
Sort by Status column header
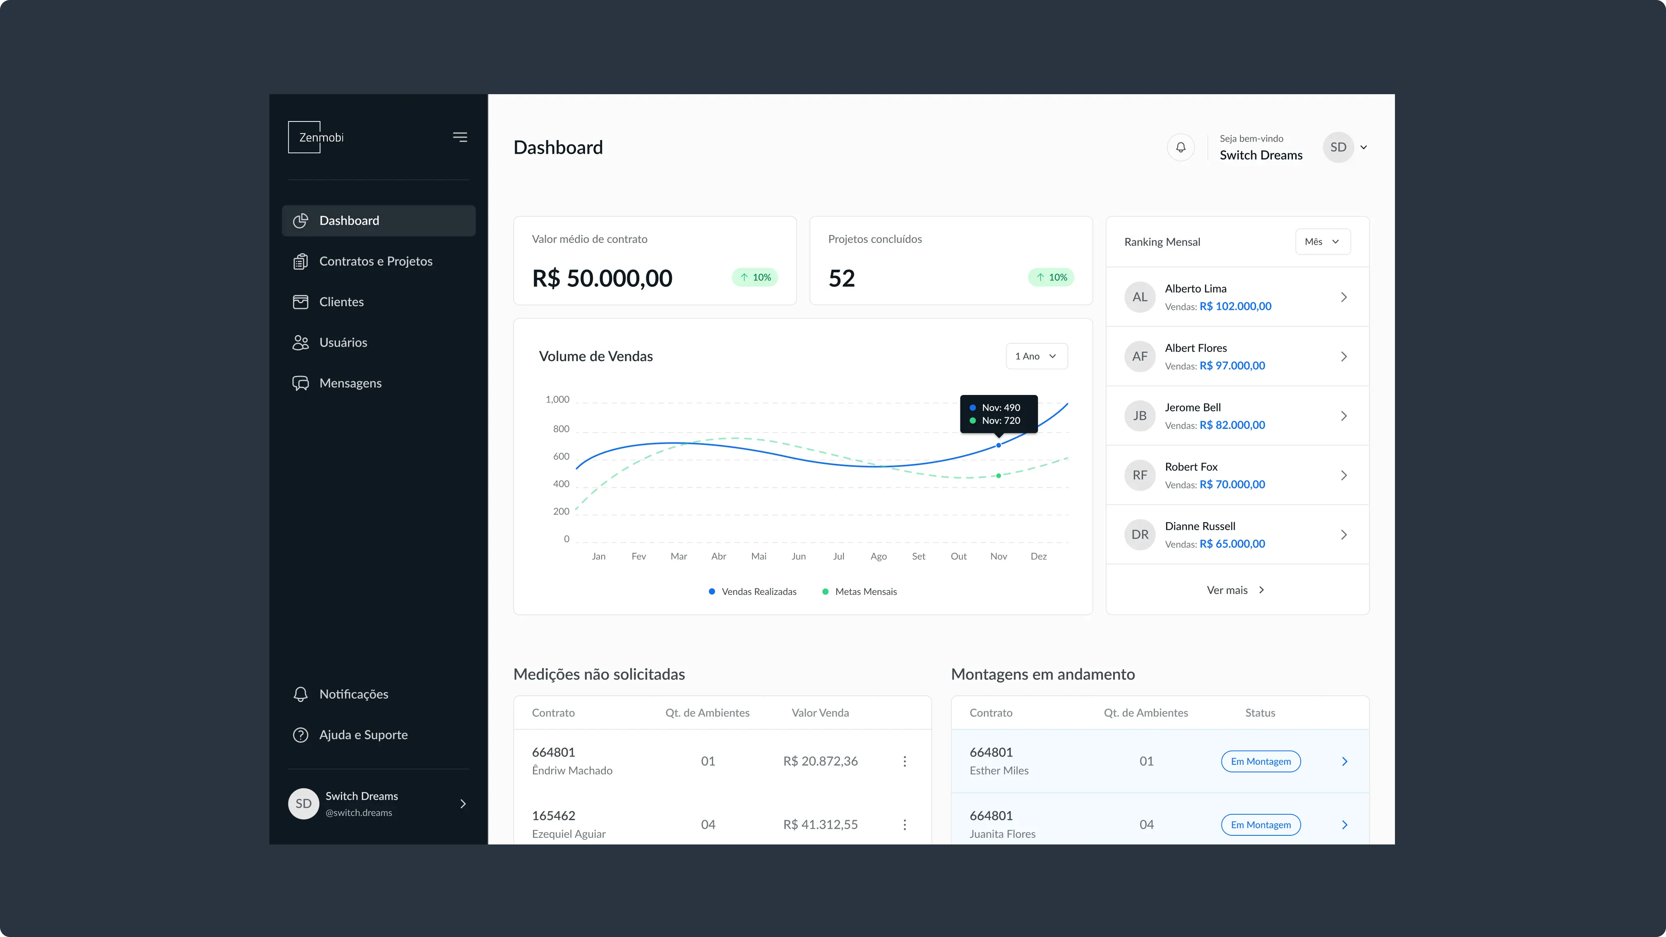[1260, 713]
